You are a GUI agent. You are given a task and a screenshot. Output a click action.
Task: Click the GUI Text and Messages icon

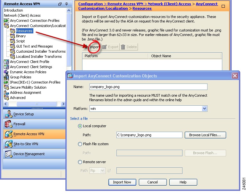[13, 46]
